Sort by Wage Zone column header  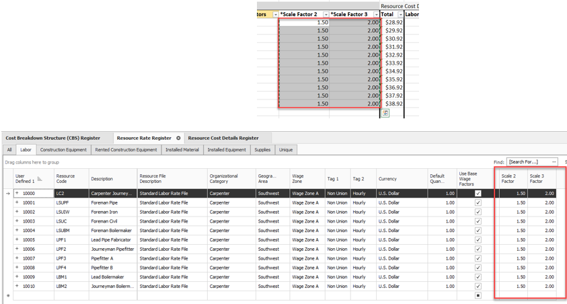tap(307, 179)
